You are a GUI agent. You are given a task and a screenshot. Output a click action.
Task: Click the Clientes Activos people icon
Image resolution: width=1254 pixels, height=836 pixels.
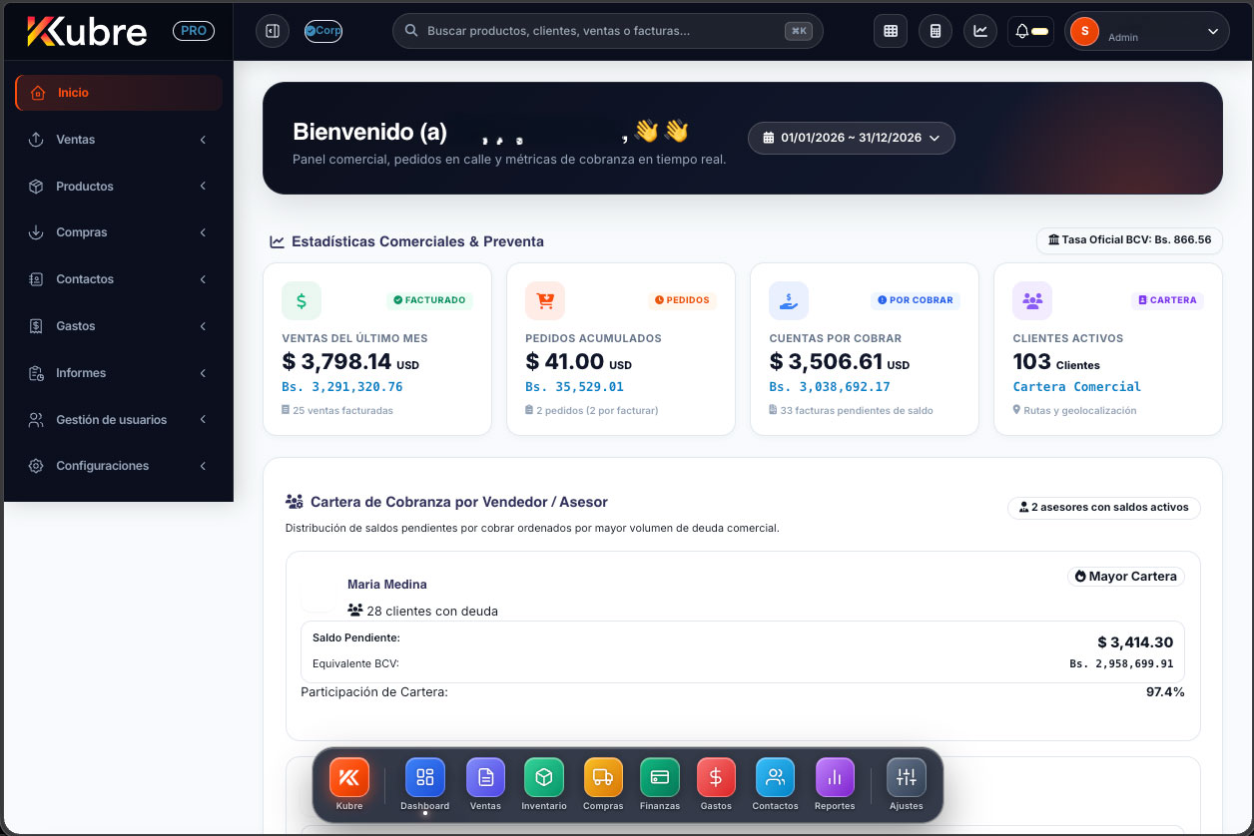(1032, 300)
